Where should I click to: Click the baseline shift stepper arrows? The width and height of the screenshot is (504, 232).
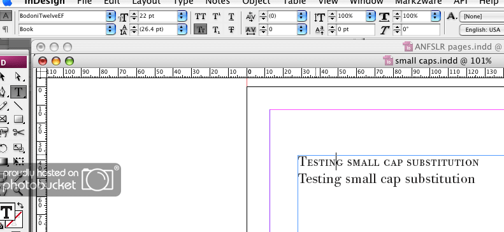pyautogui.click(x=333, y=29)
